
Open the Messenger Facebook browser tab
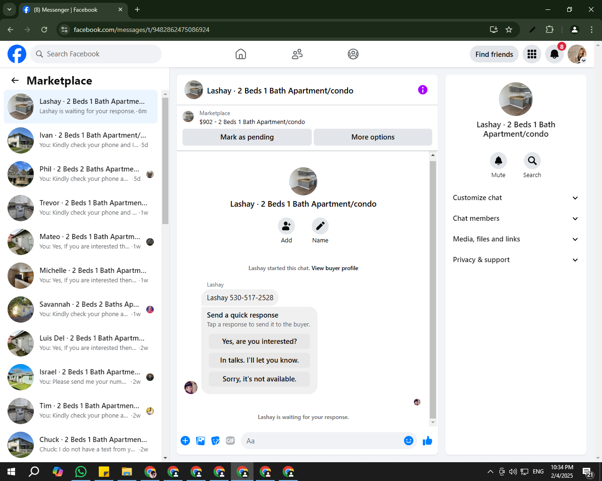tap(73, 9)
